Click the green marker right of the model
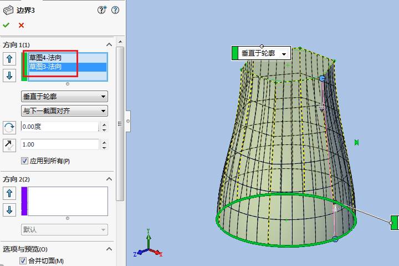The width and height of the screenshot is (399, 266). [356, 143]
